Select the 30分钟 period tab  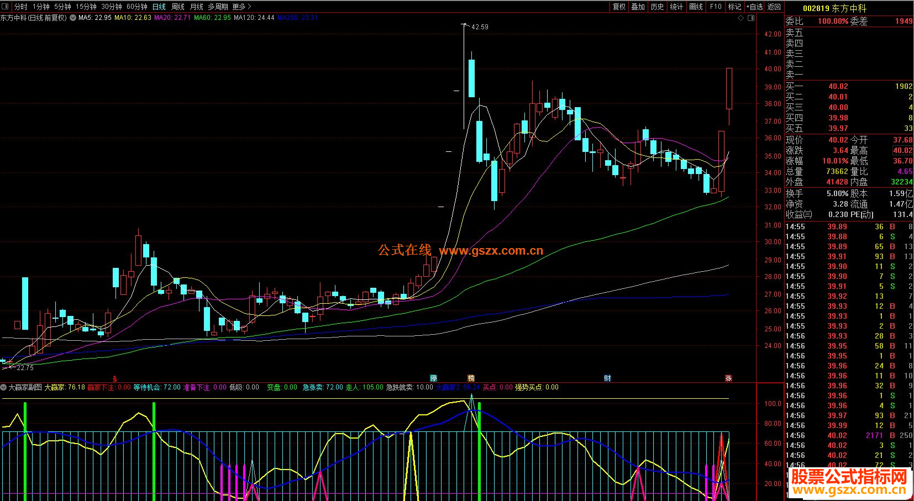pyautogui.click(x=112, y=7)
